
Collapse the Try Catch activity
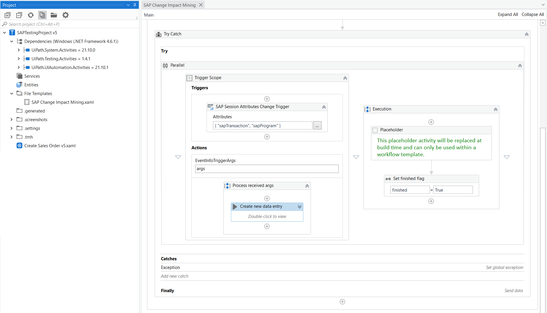[x=527, y=34]
